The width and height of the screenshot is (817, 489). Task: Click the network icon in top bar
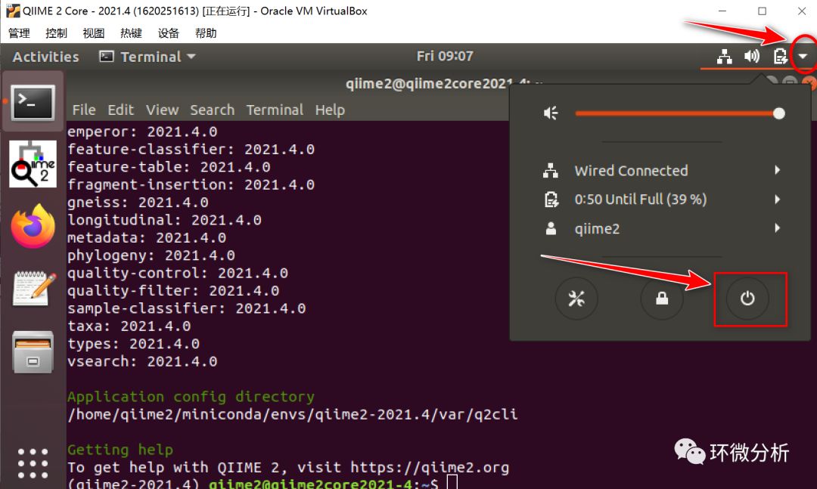click(x=724, y=56)
